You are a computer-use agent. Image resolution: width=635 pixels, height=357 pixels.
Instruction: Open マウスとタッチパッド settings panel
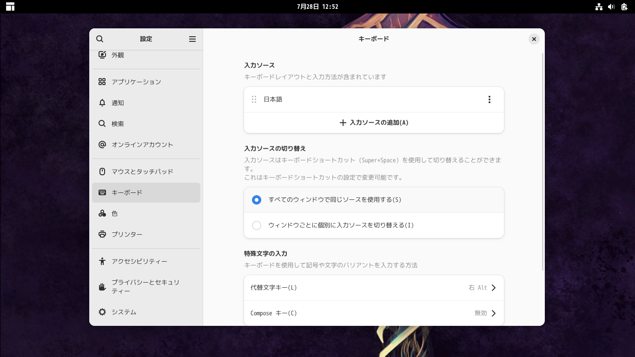[146, 172]
